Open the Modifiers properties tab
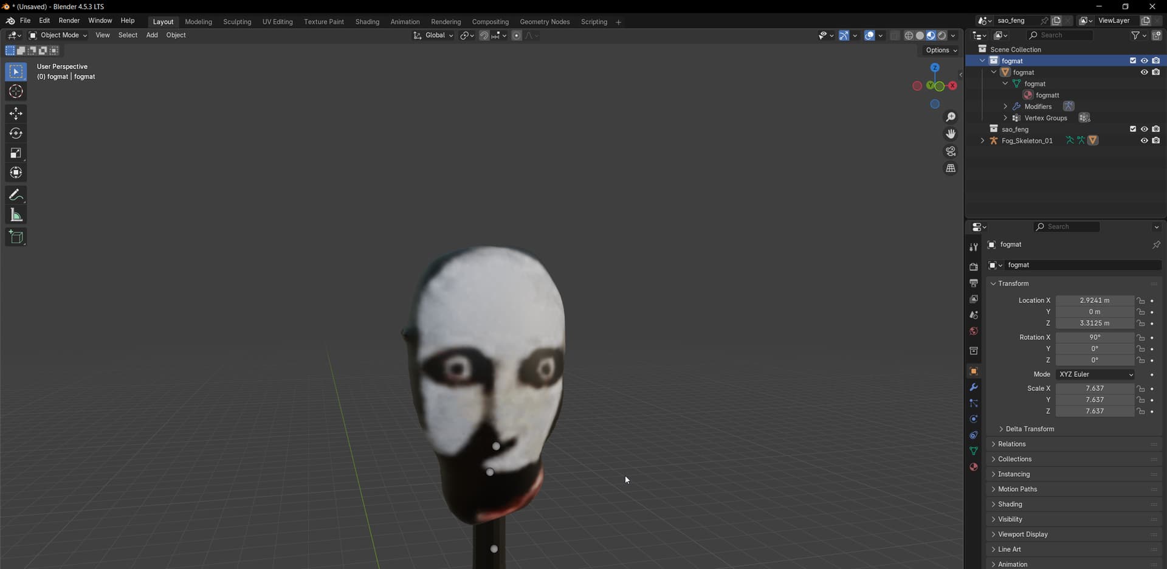 (974, 388)
